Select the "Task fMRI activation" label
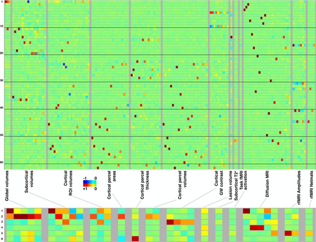 243,180
